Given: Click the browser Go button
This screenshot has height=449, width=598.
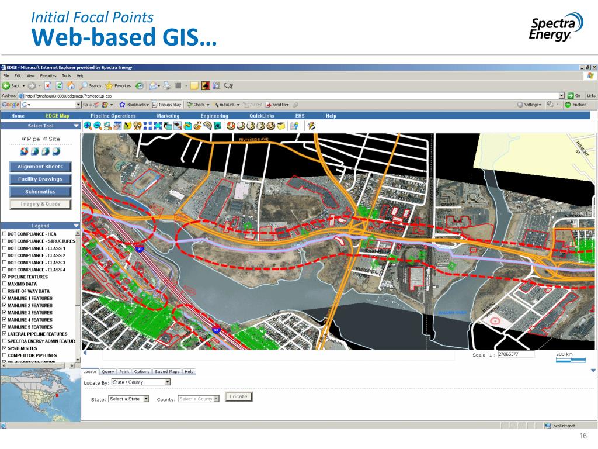Looking at the screenshot, I should coord(574,95).
